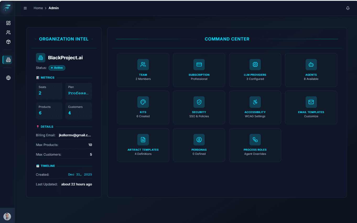
Task: Open the Artifact Templates card
Action: (143, 145)
